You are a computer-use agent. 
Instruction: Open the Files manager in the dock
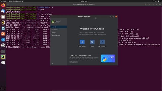click(x=3, y=17)
